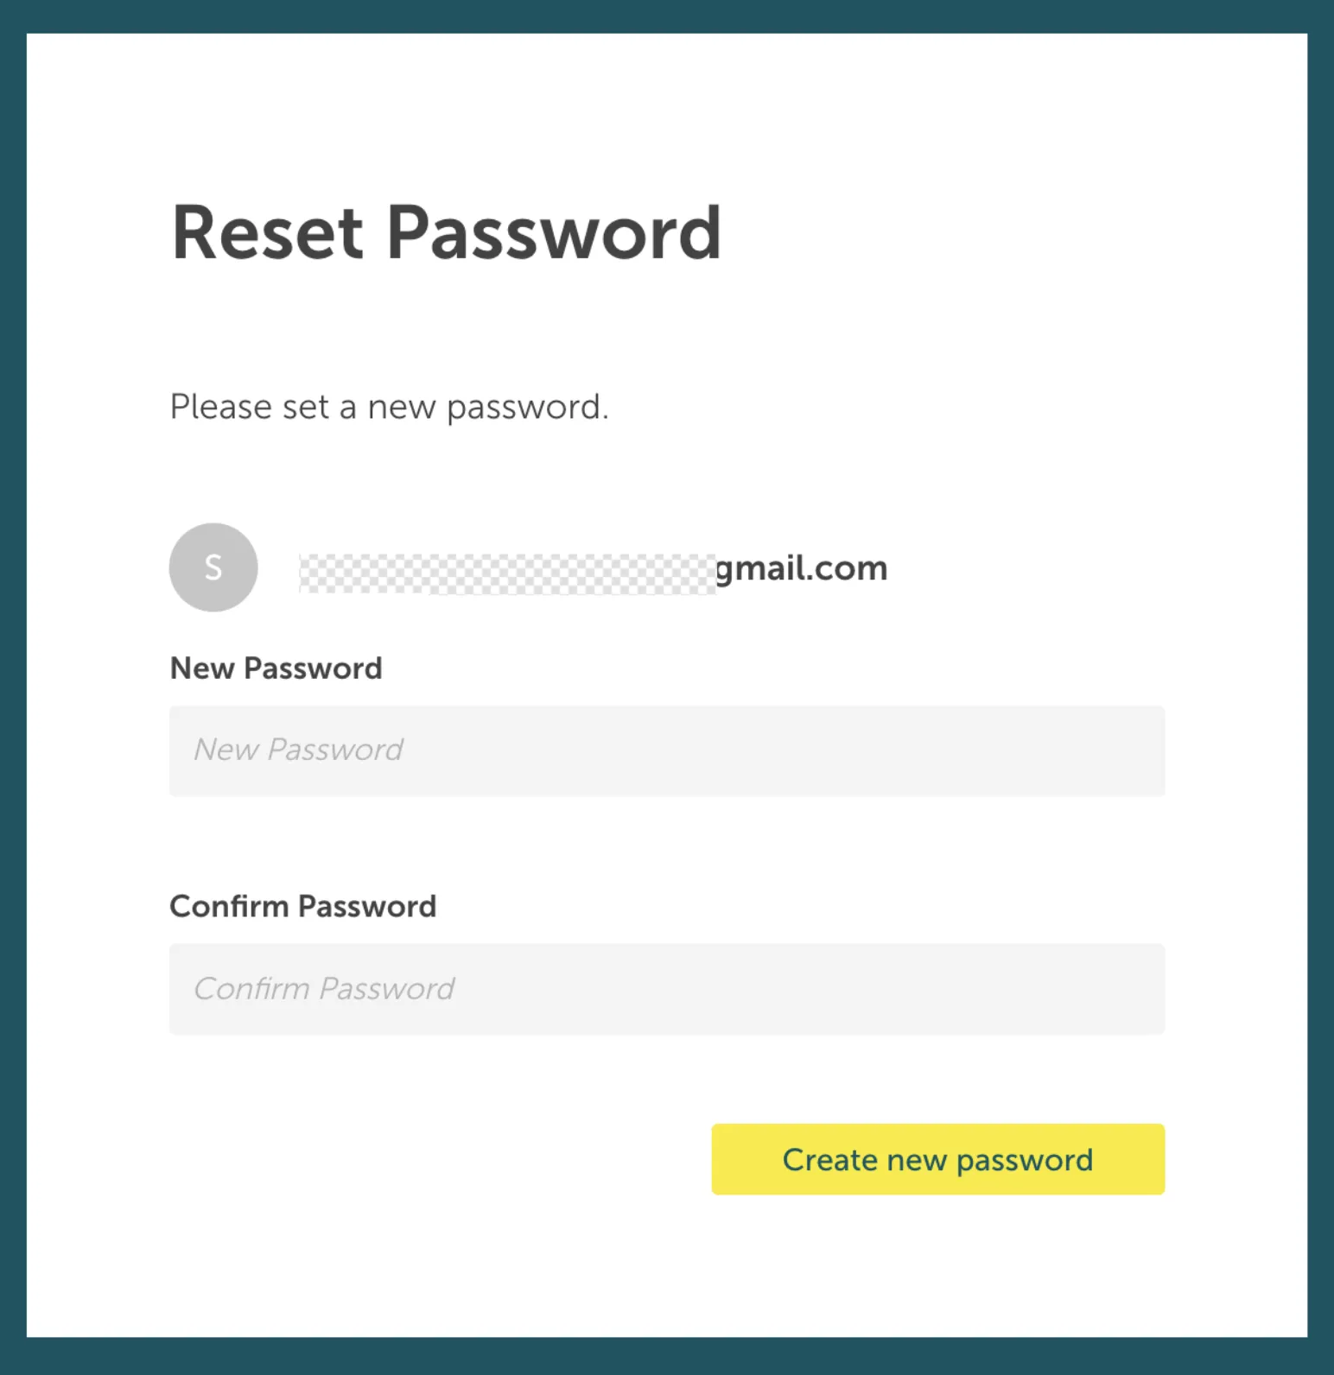Click the yellow submit button
Image resolution: width=1334 pixels, height=1375 pixels.
tap(937, 1159)
